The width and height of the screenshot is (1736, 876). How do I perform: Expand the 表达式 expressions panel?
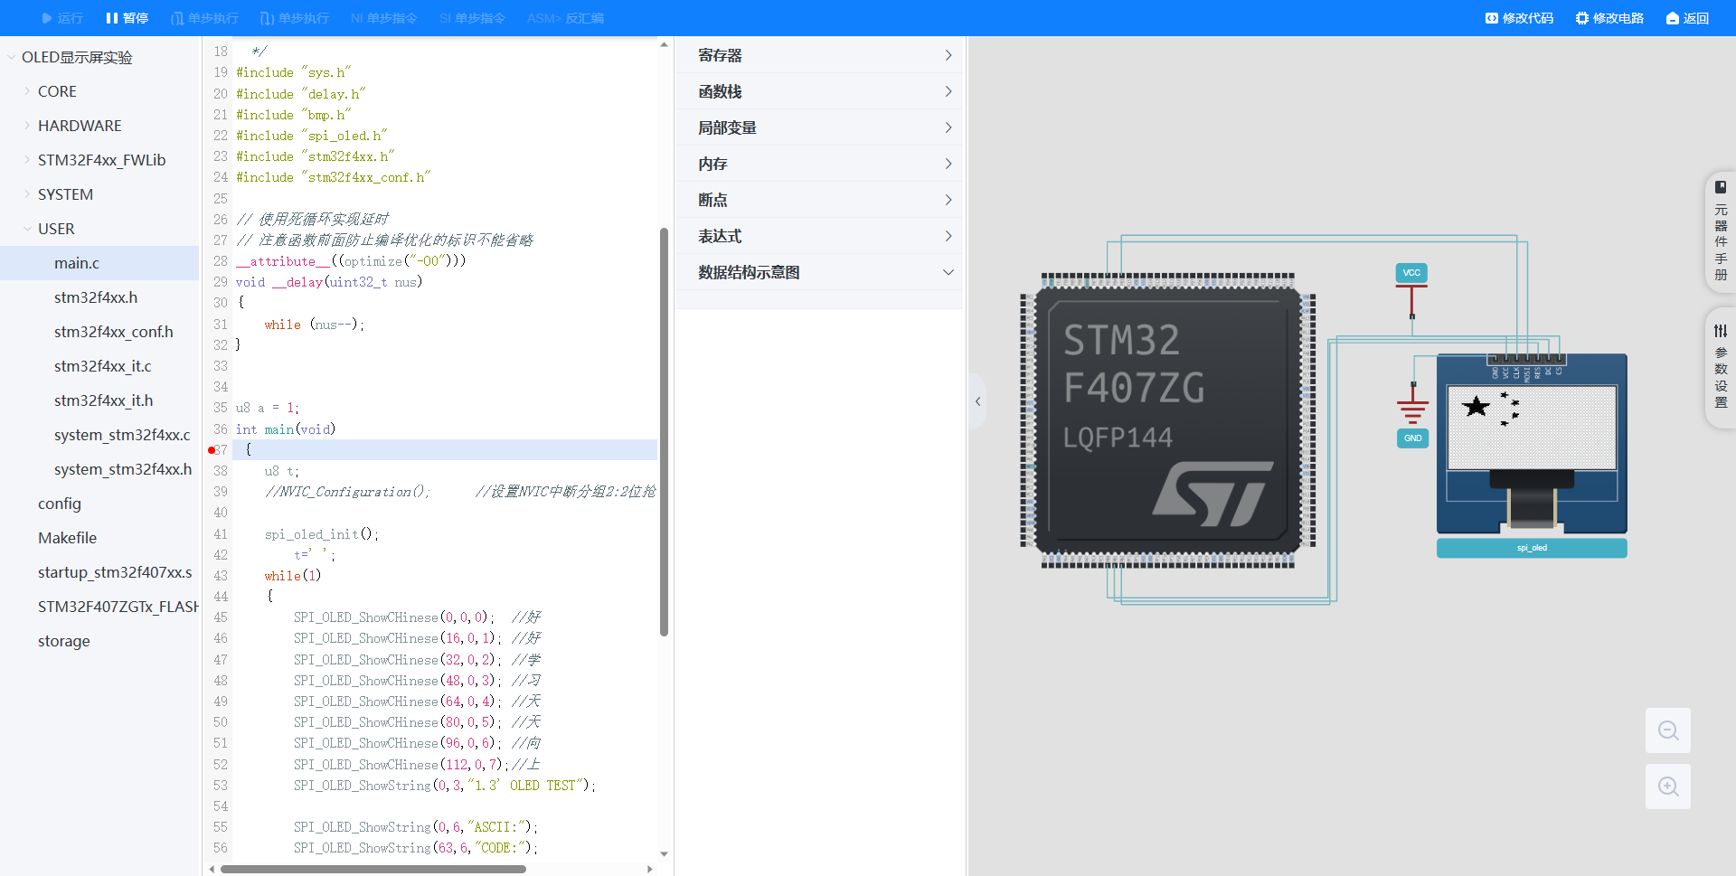click(820, 236)
